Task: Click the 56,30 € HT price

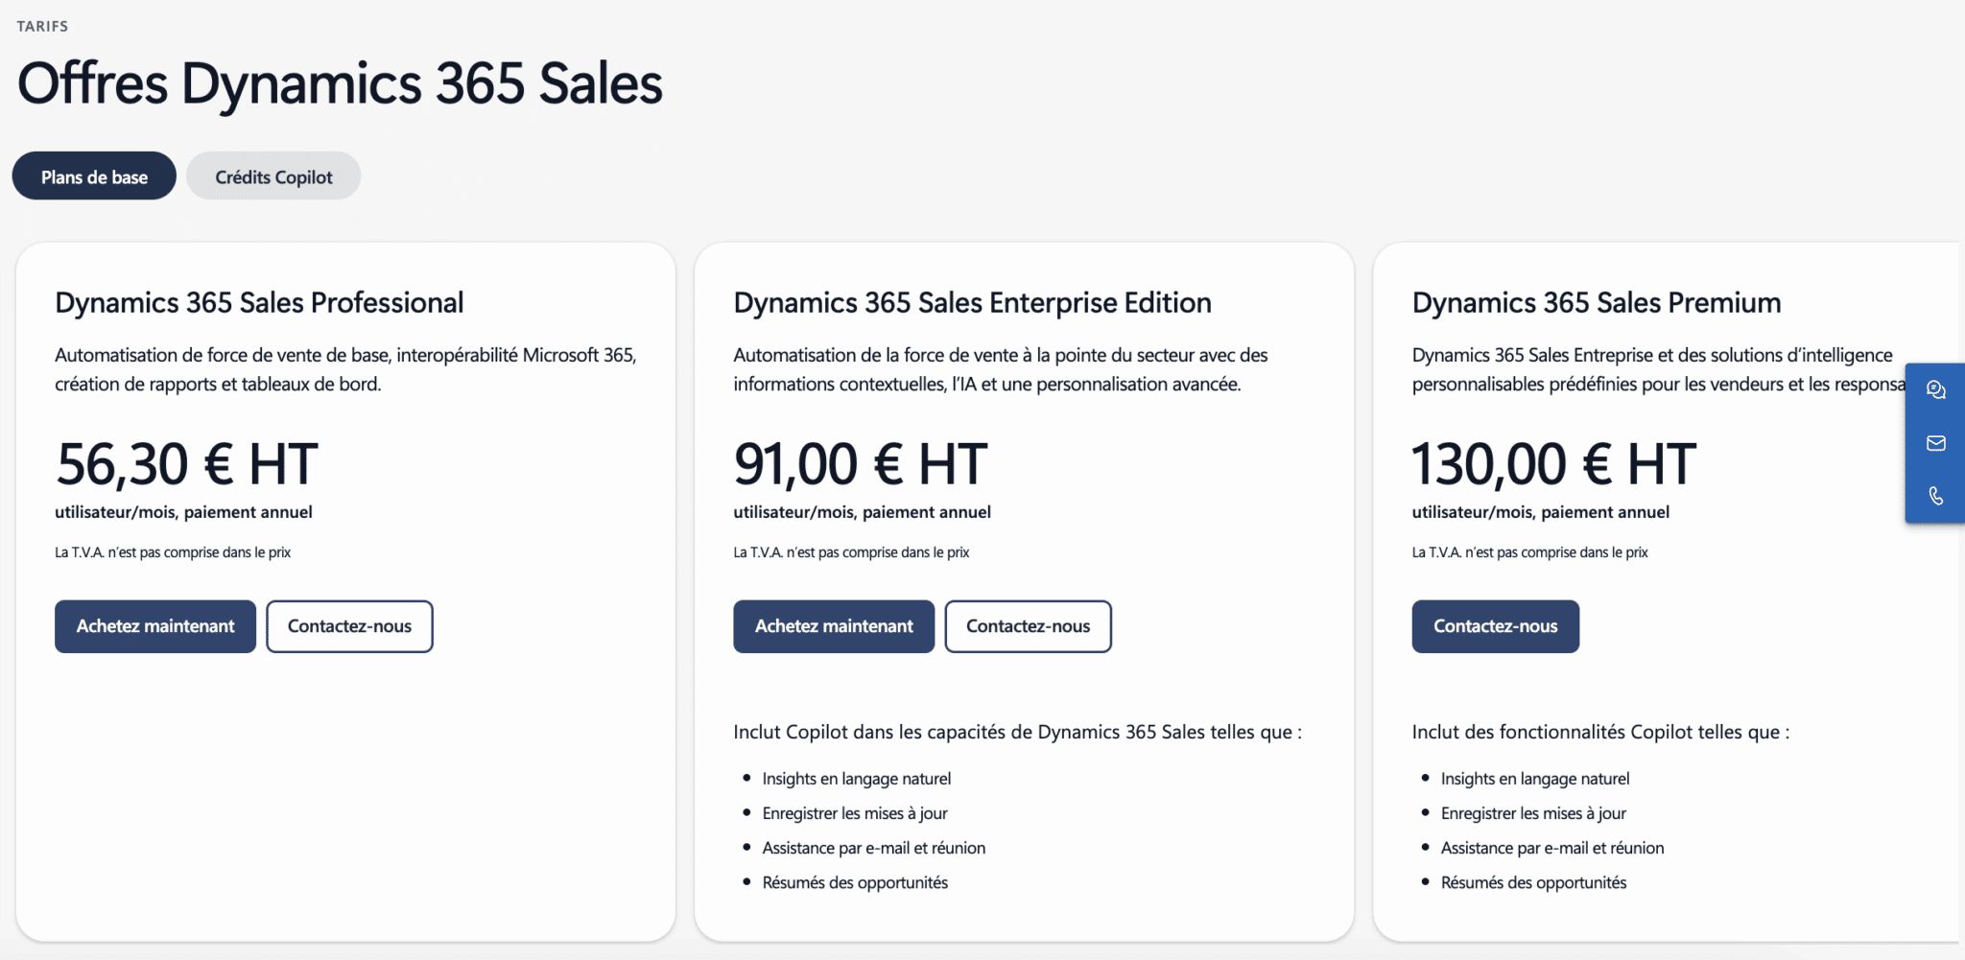Action: point(186,464)
